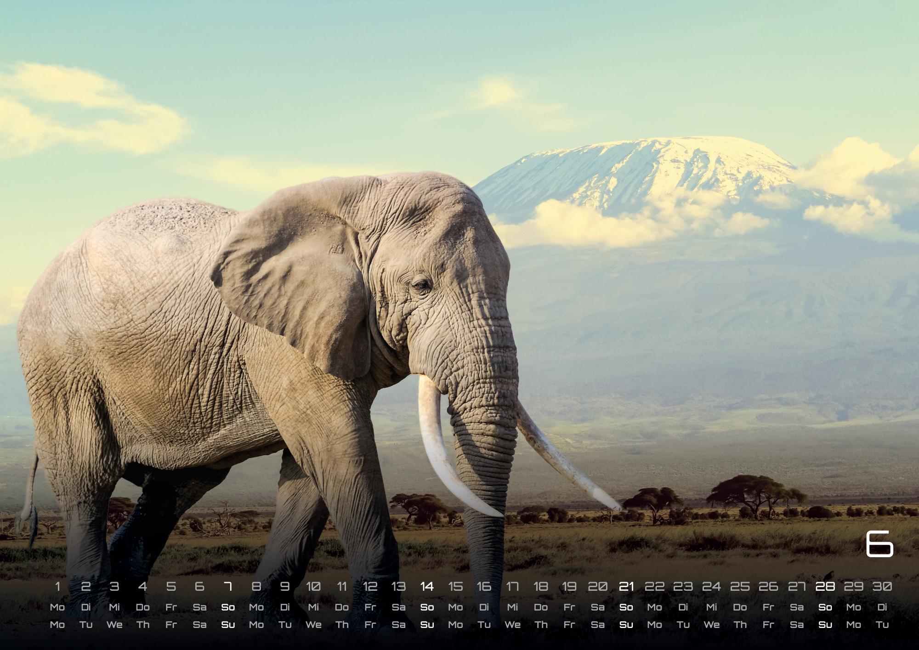The width and height of the screenshot is (919, 650).
Task: Select the Mi weekday label under date 3
Action: pyautogui.click(x=116, y=606)
